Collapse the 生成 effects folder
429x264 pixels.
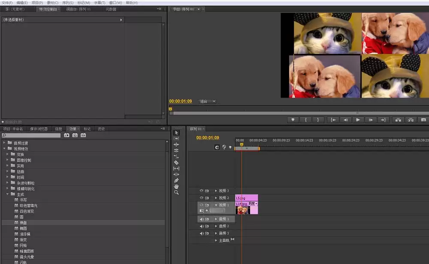[7, 194]
